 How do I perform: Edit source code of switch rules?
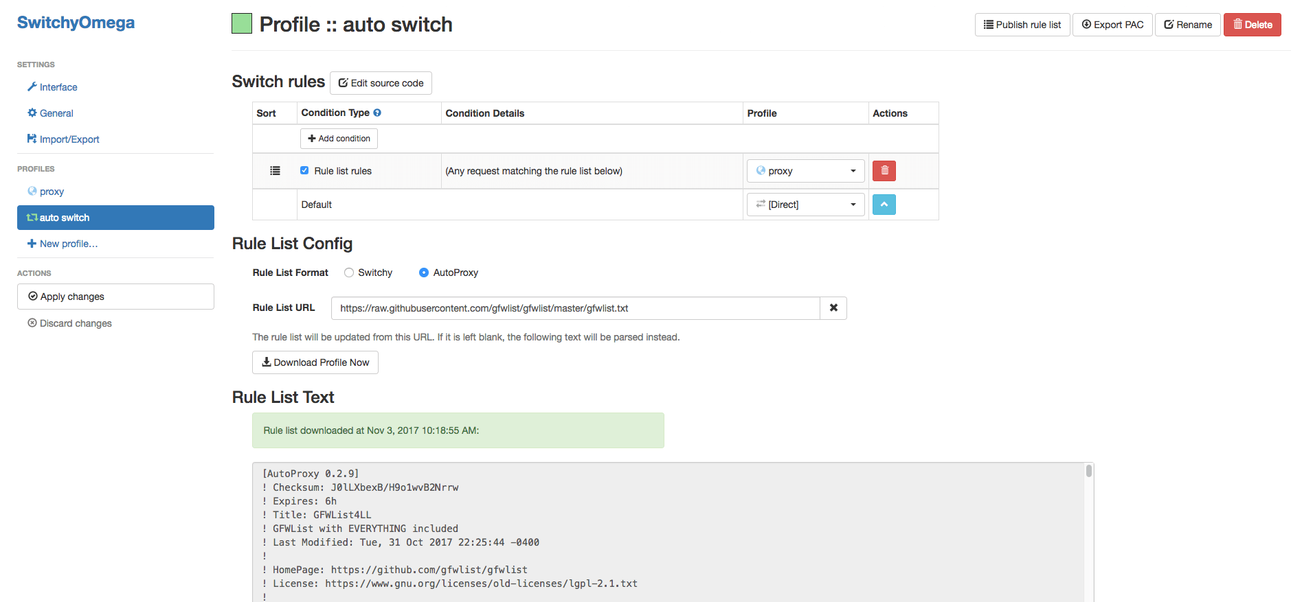pyautogui.click(x=381, y=83)
